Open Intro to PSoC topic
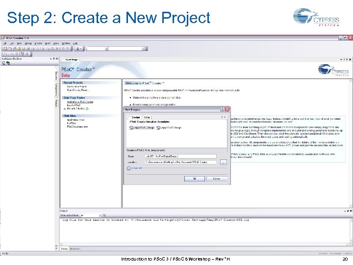This screenshot has width=353, height=265. (x=74, y=105)
